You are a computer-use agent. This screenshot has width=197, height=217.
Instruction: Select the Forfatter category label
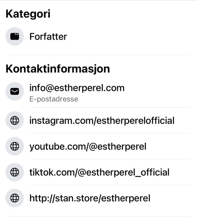pyautogui.click(x=48, y=36)
